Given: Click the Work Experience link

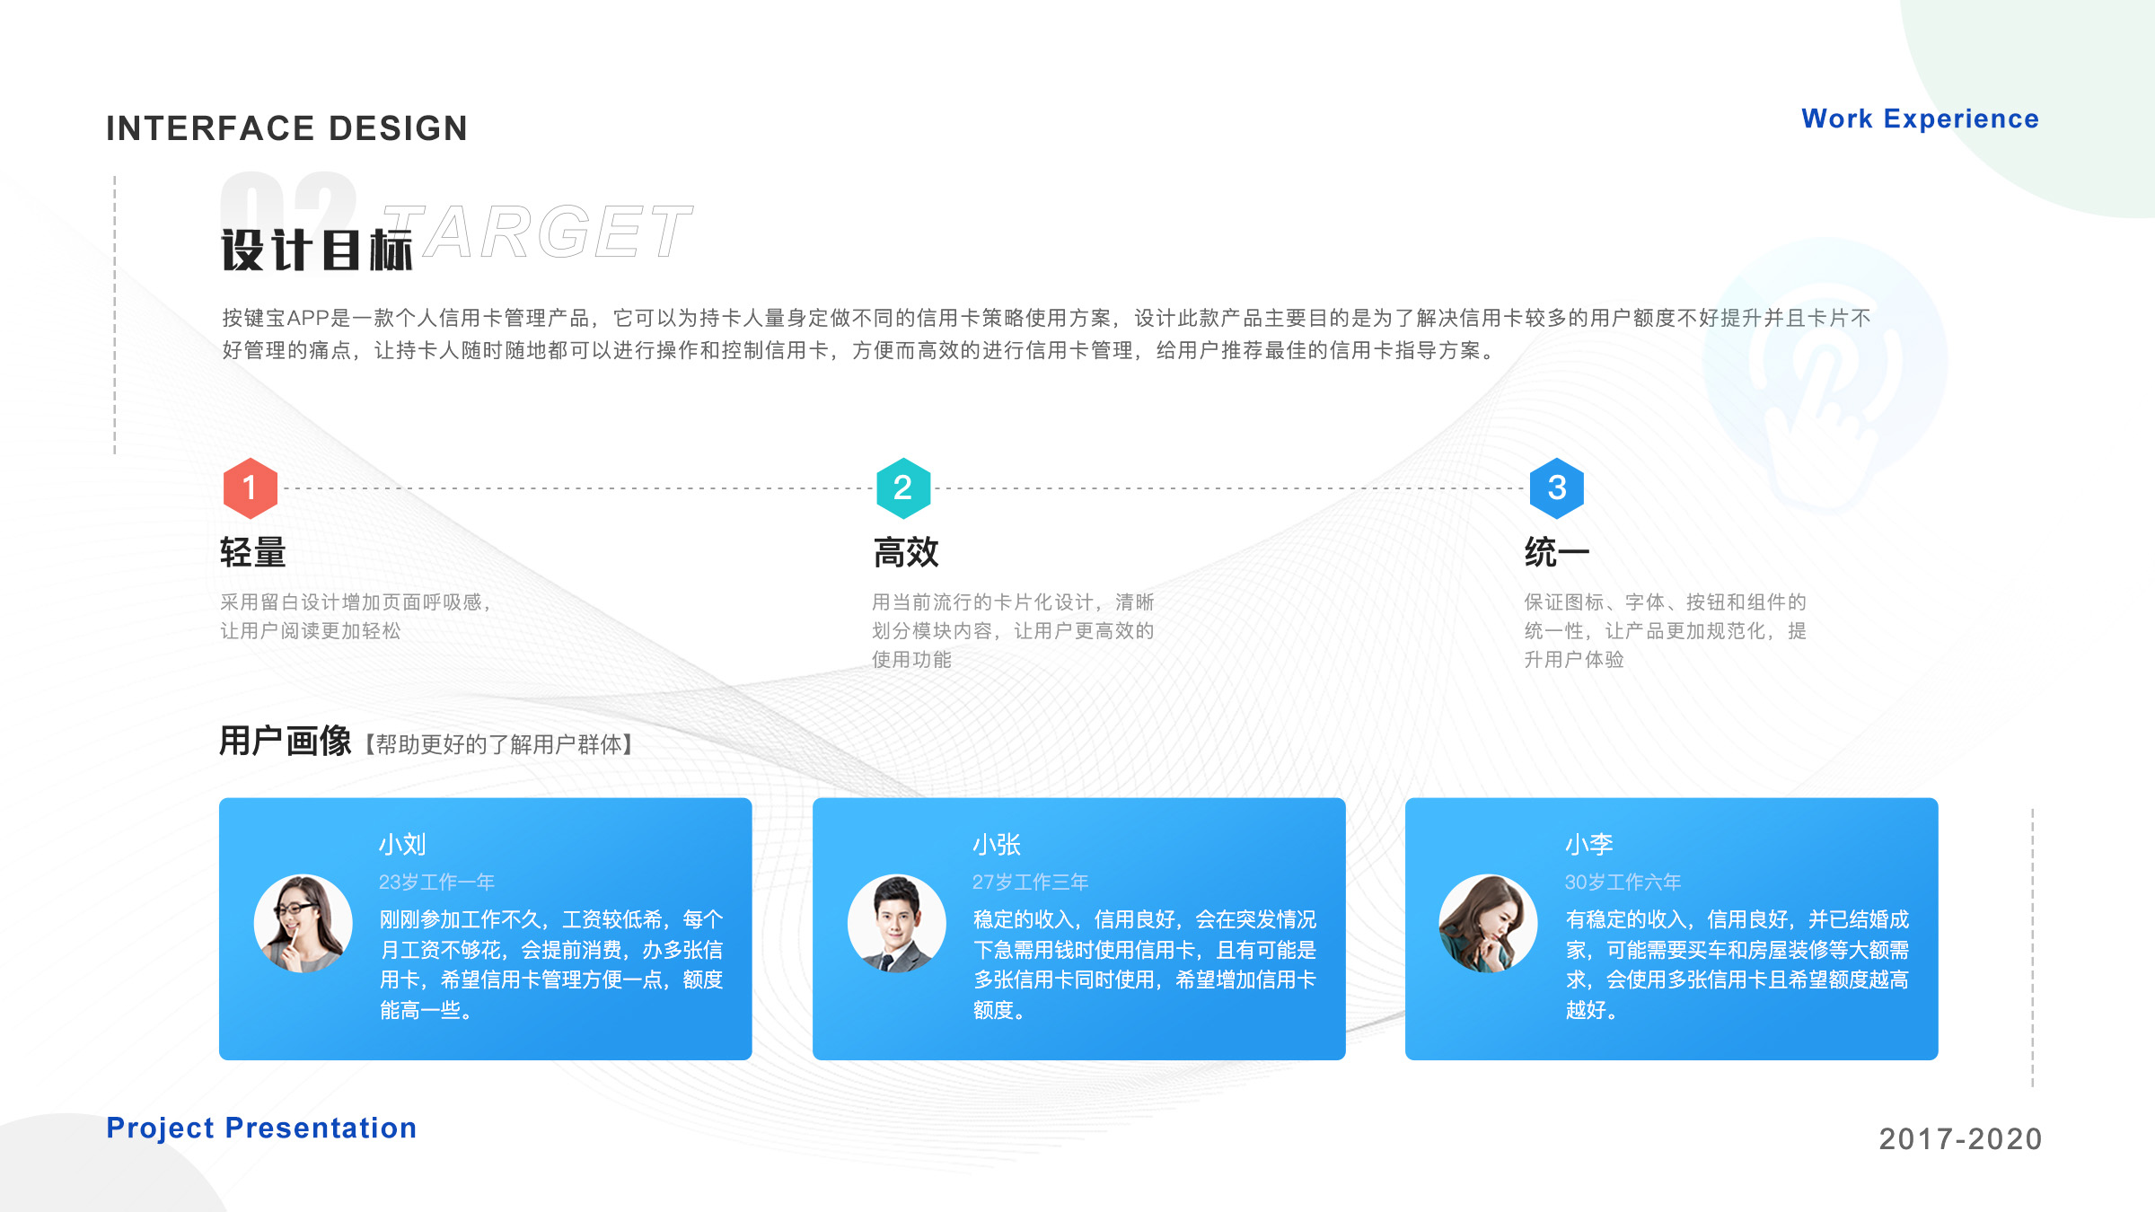Looking at the screenshot, I should click(x=1920, y=119).
